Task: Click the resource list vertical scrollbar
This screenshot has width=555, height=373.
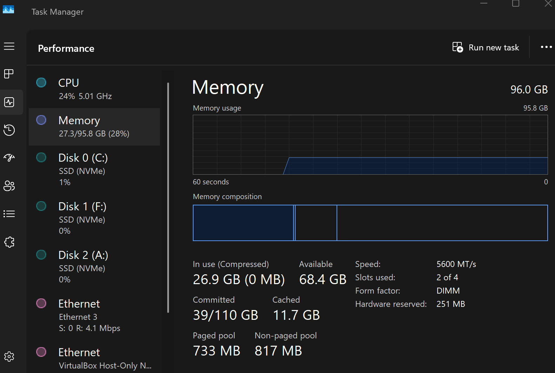Action: (168, 198)
